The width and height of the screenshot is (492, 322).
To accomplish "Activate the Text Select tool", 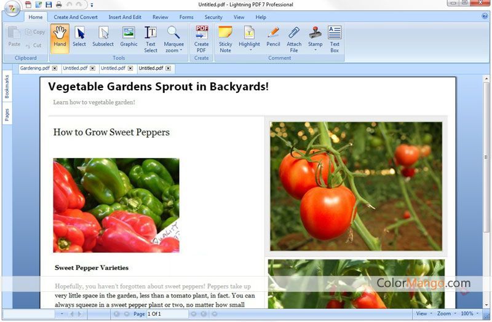I will 151,39.
